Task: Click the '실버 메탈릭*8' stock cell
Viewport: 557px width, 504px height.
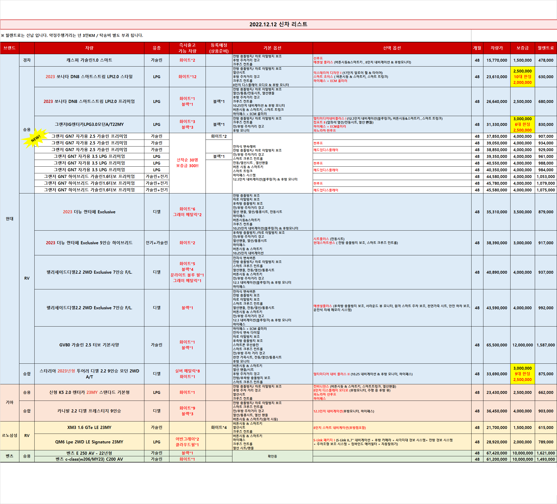Action: (187, 374)
